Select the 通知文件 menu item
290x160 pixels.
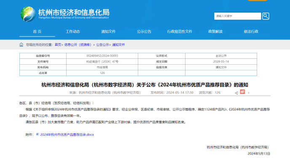pos(108,31)
